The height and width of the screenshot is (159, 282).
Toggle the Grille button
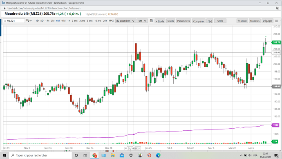tap(220, 21)
